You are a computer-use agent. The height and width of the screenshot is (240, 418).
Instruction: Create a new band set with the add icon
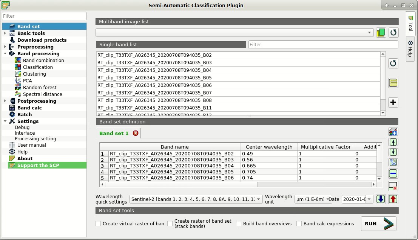point(393,132)
